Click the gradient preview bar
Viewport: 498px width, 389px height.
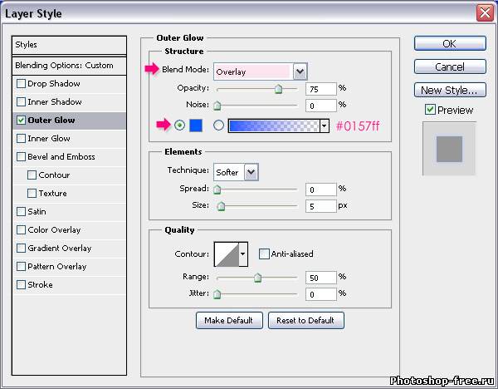click(x=273, y=126)
